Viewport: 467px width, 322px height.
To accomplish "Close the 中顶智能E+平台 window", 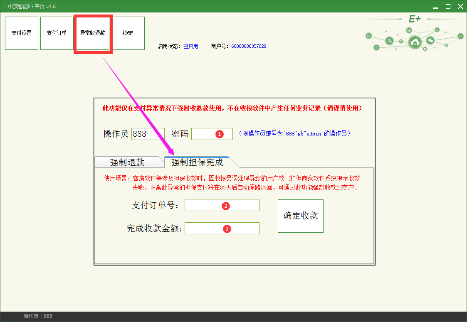I will pyautogui.click(x=460, y=7).
